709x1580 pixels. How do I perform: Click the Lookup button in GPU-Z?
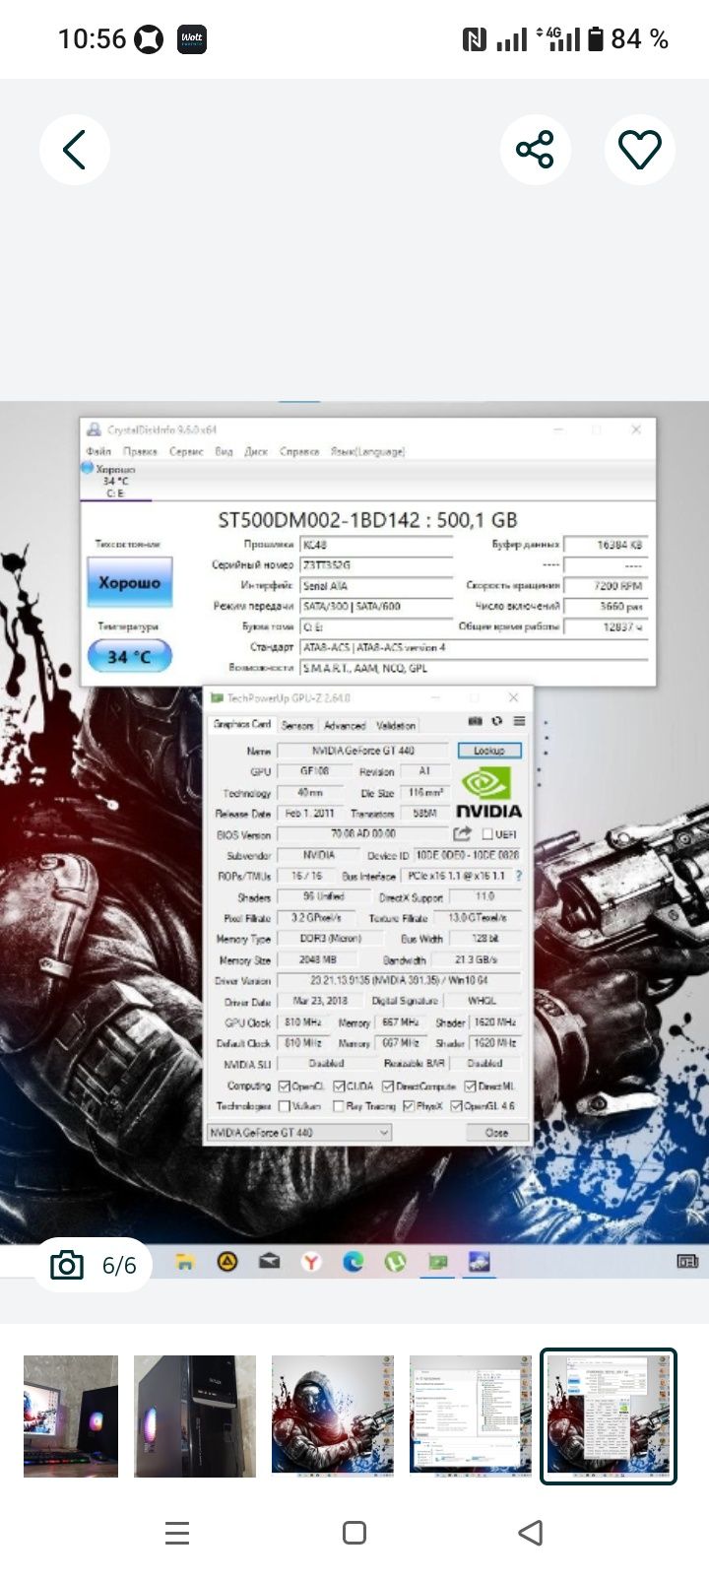click(489, 751)
